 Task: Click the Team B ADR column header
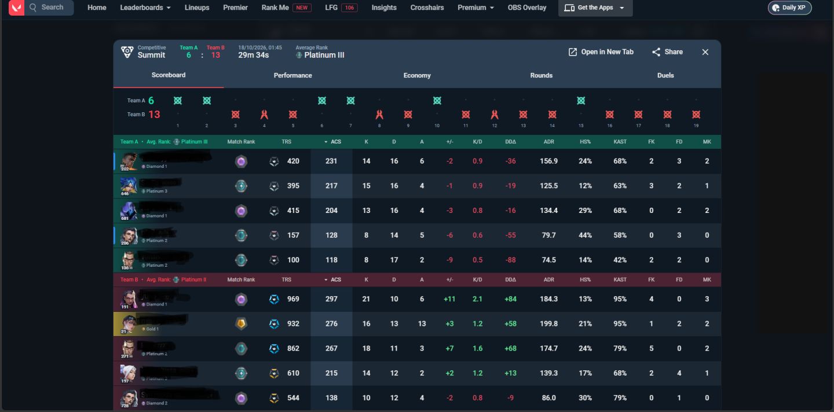click(549, 279)
